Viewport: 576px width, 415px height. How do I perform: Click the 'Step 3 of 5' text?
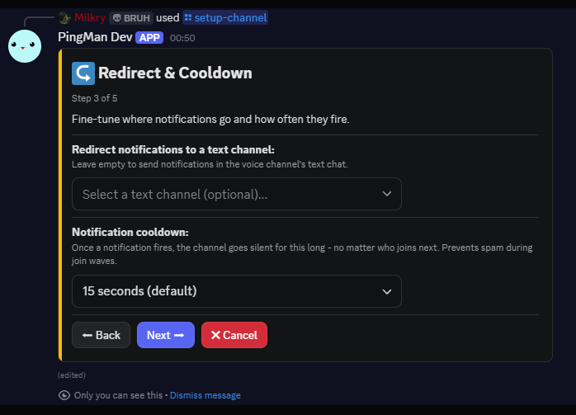coord(95,98)
